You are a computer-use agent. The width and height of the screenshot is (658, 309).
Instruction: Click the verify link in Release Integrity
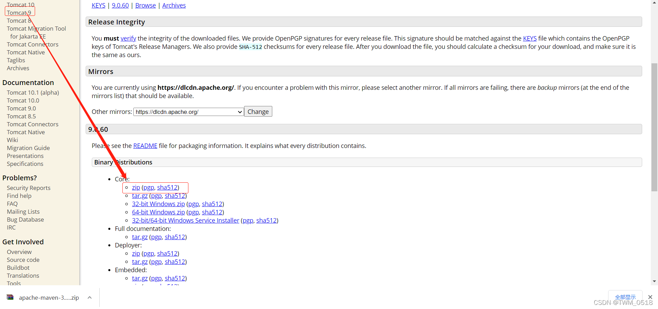[128, 39]
